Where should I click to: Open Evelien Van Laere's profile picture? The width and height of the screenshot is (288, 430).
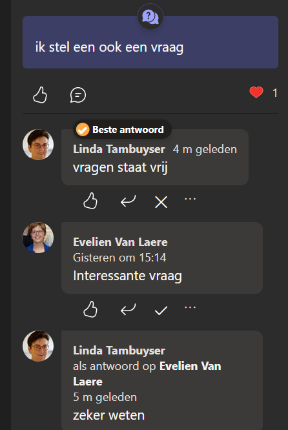(x=38, y=238)
